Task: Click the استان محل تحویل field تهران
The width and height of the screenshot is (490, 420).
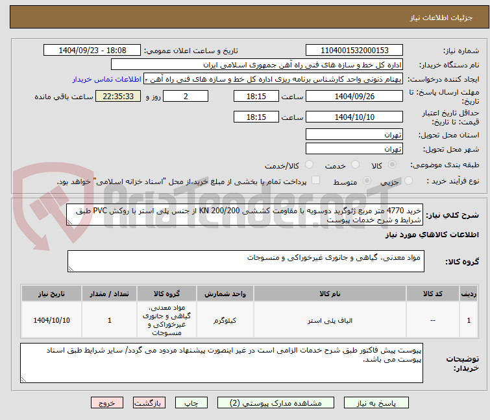Action: coord(354,134)
